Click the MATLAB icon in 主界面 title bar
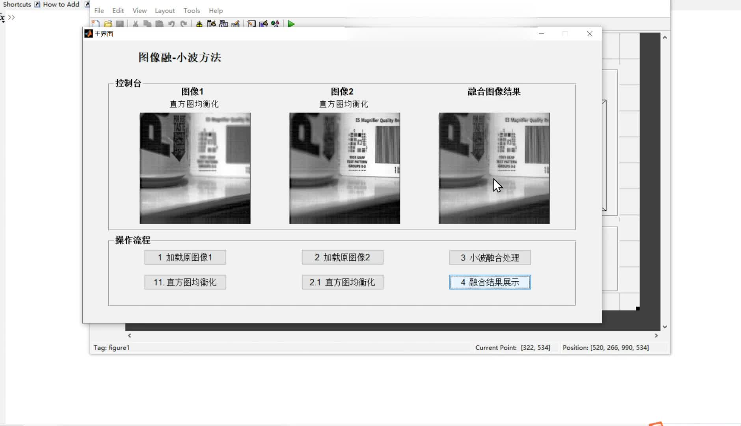This screenshot has height=426, width=741. click(88, 34)
